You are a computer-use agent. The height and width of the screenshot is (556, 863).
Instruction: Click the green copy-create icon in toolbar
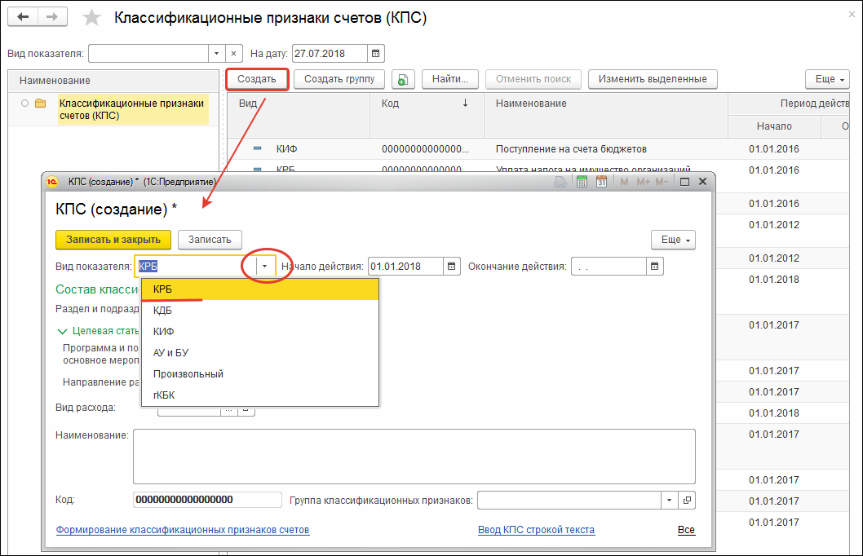pyautogui.click(x=403, y=79)
